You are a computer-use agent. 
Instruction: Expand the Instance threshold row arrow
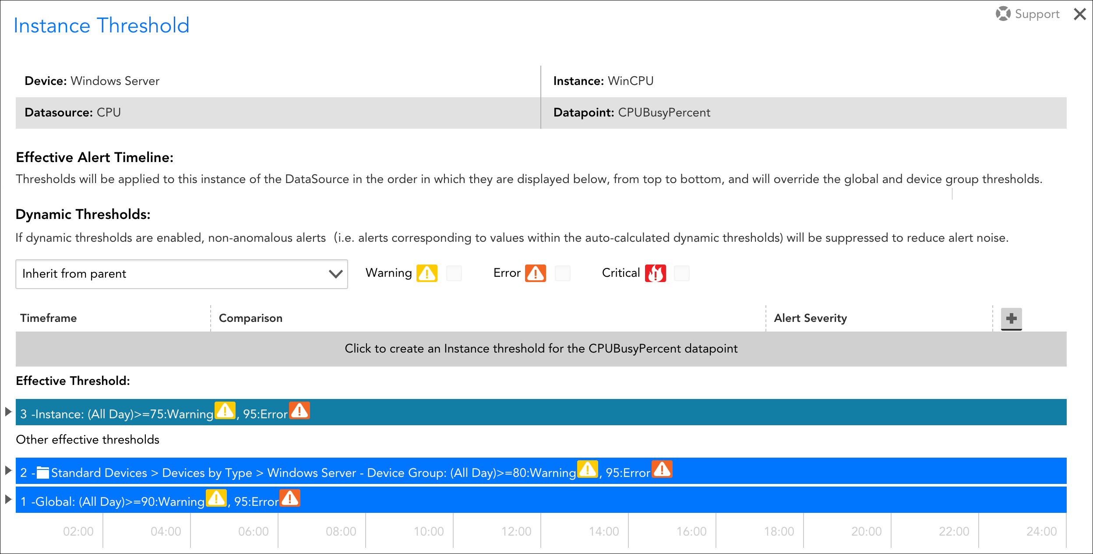[8, 412]
